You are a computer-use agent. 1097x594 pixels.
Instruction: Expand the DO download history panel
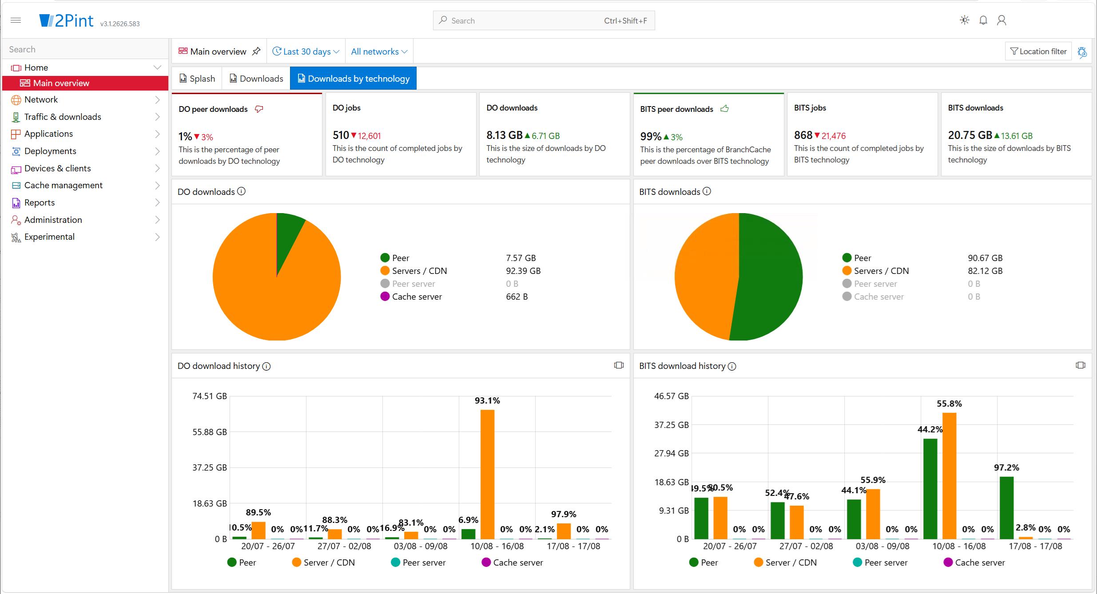(619, 365)
